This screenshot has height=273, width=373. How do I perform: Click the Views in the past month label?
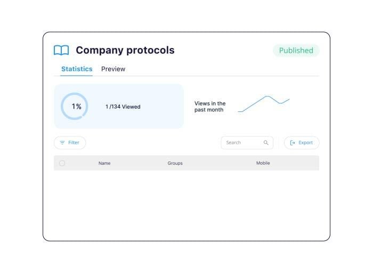210,107
